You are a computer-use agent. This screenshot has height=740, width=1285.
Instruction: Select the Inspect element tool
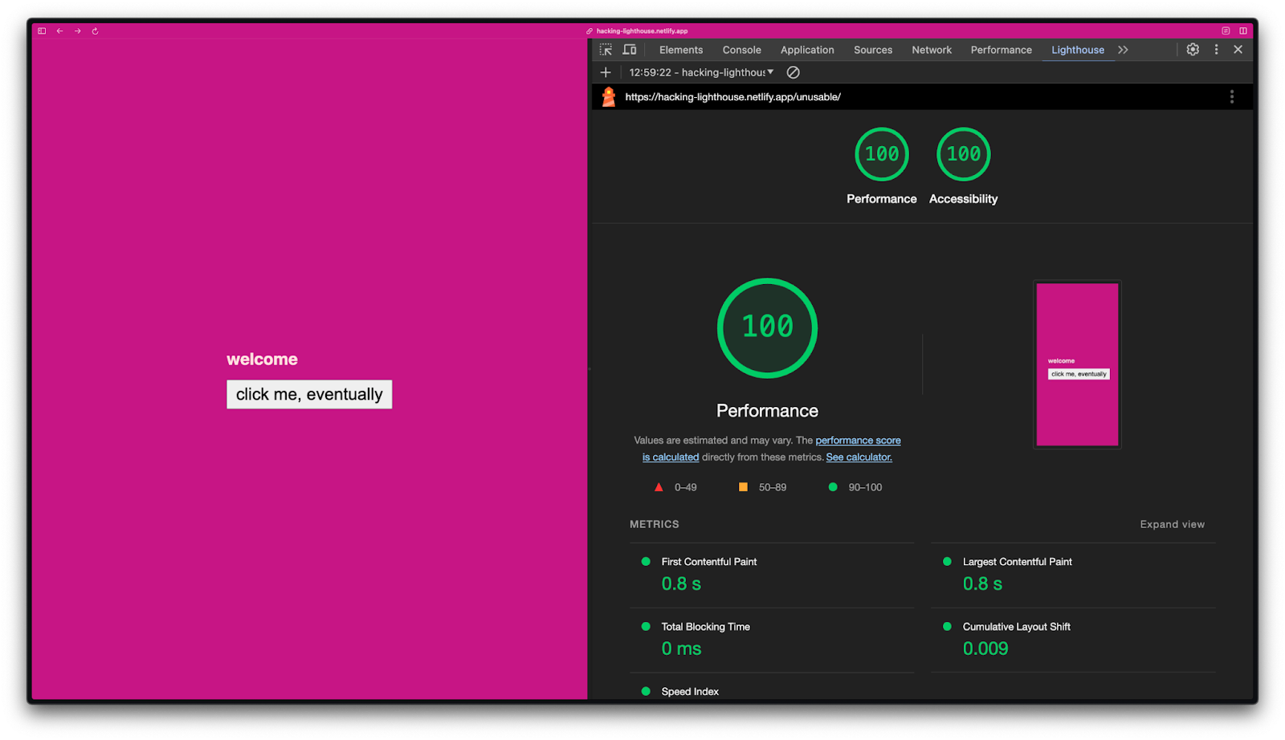[x=606, y=49]
